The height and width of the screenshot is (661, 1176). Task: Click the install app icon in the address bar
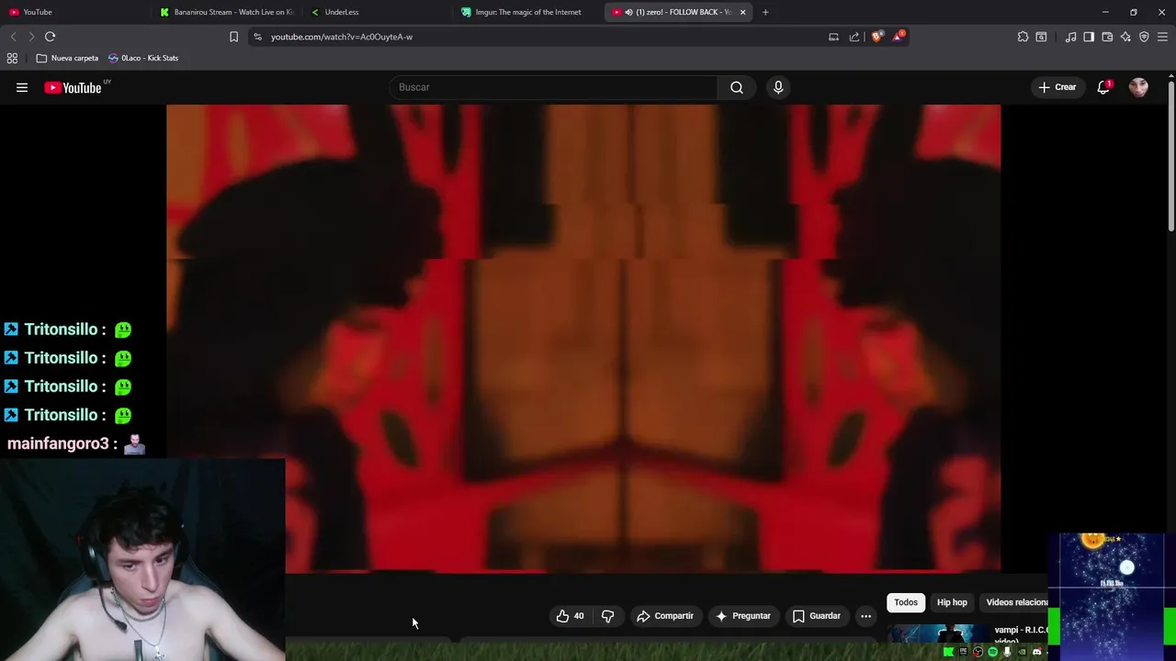833,37
